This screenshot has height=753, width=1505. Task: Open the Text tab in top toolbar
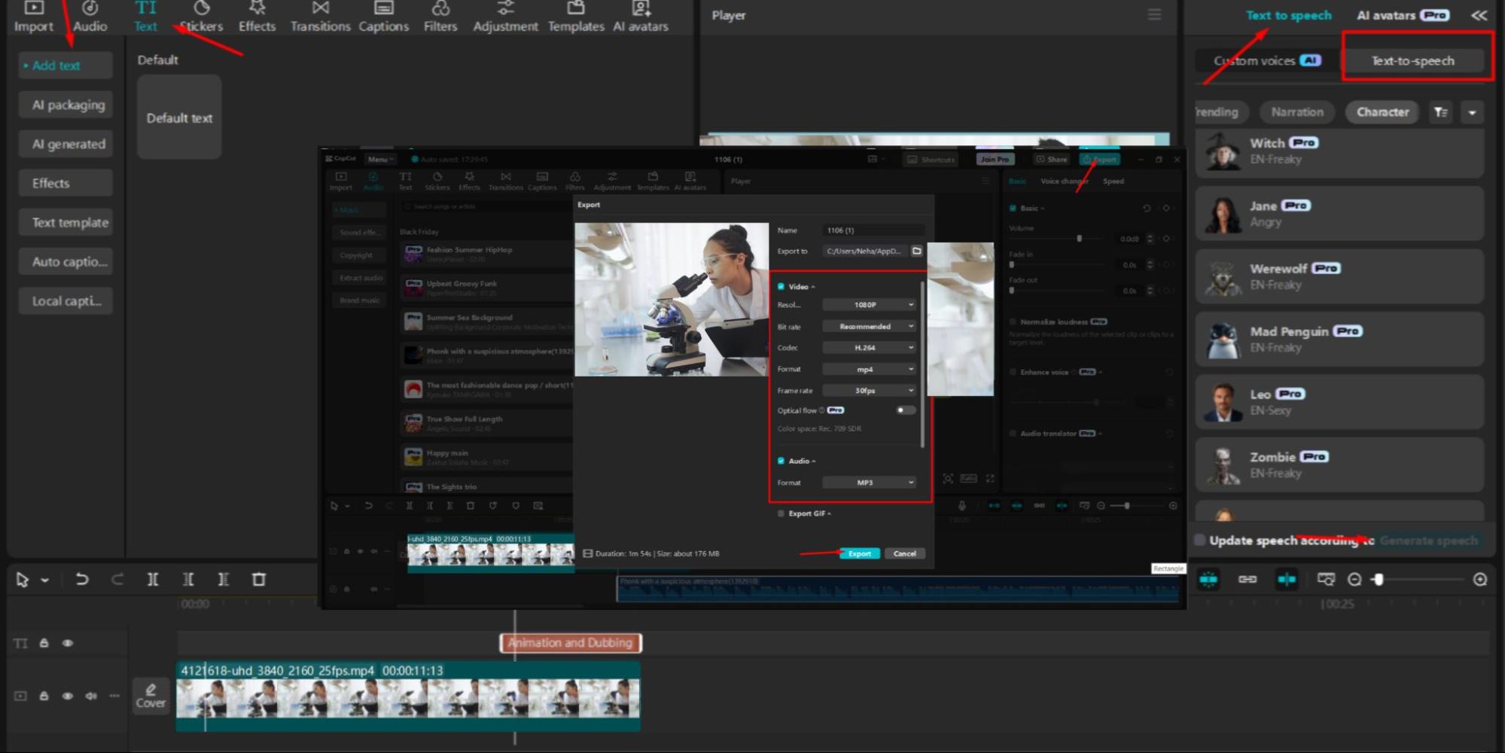click(x=145, y=17)
